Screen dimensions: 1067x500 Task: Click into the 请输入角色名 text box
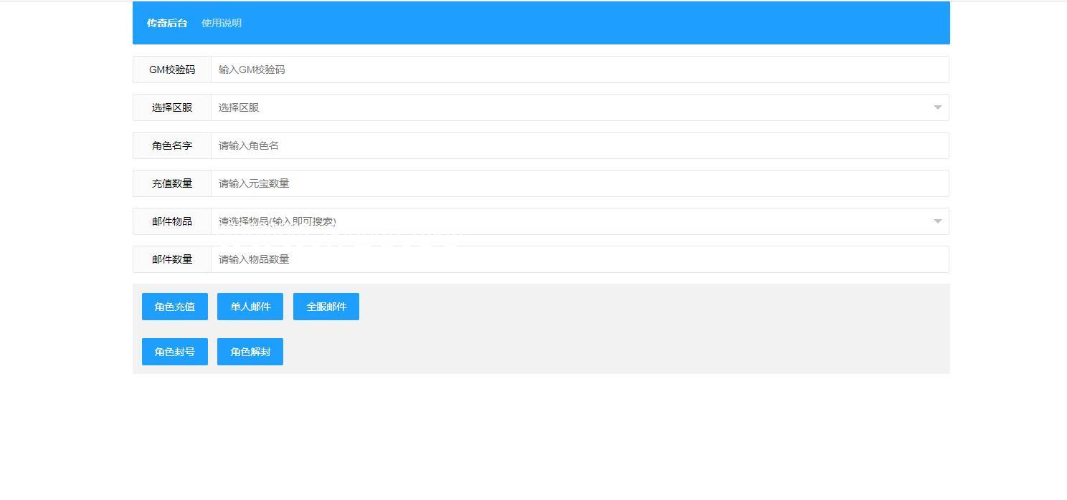tap(579, 145)
